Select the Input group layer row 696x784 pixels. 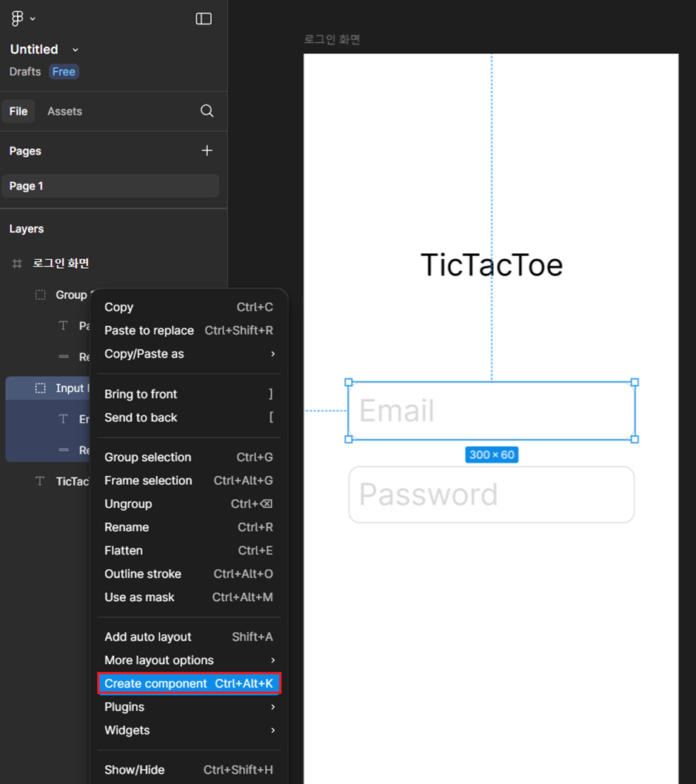49,389
